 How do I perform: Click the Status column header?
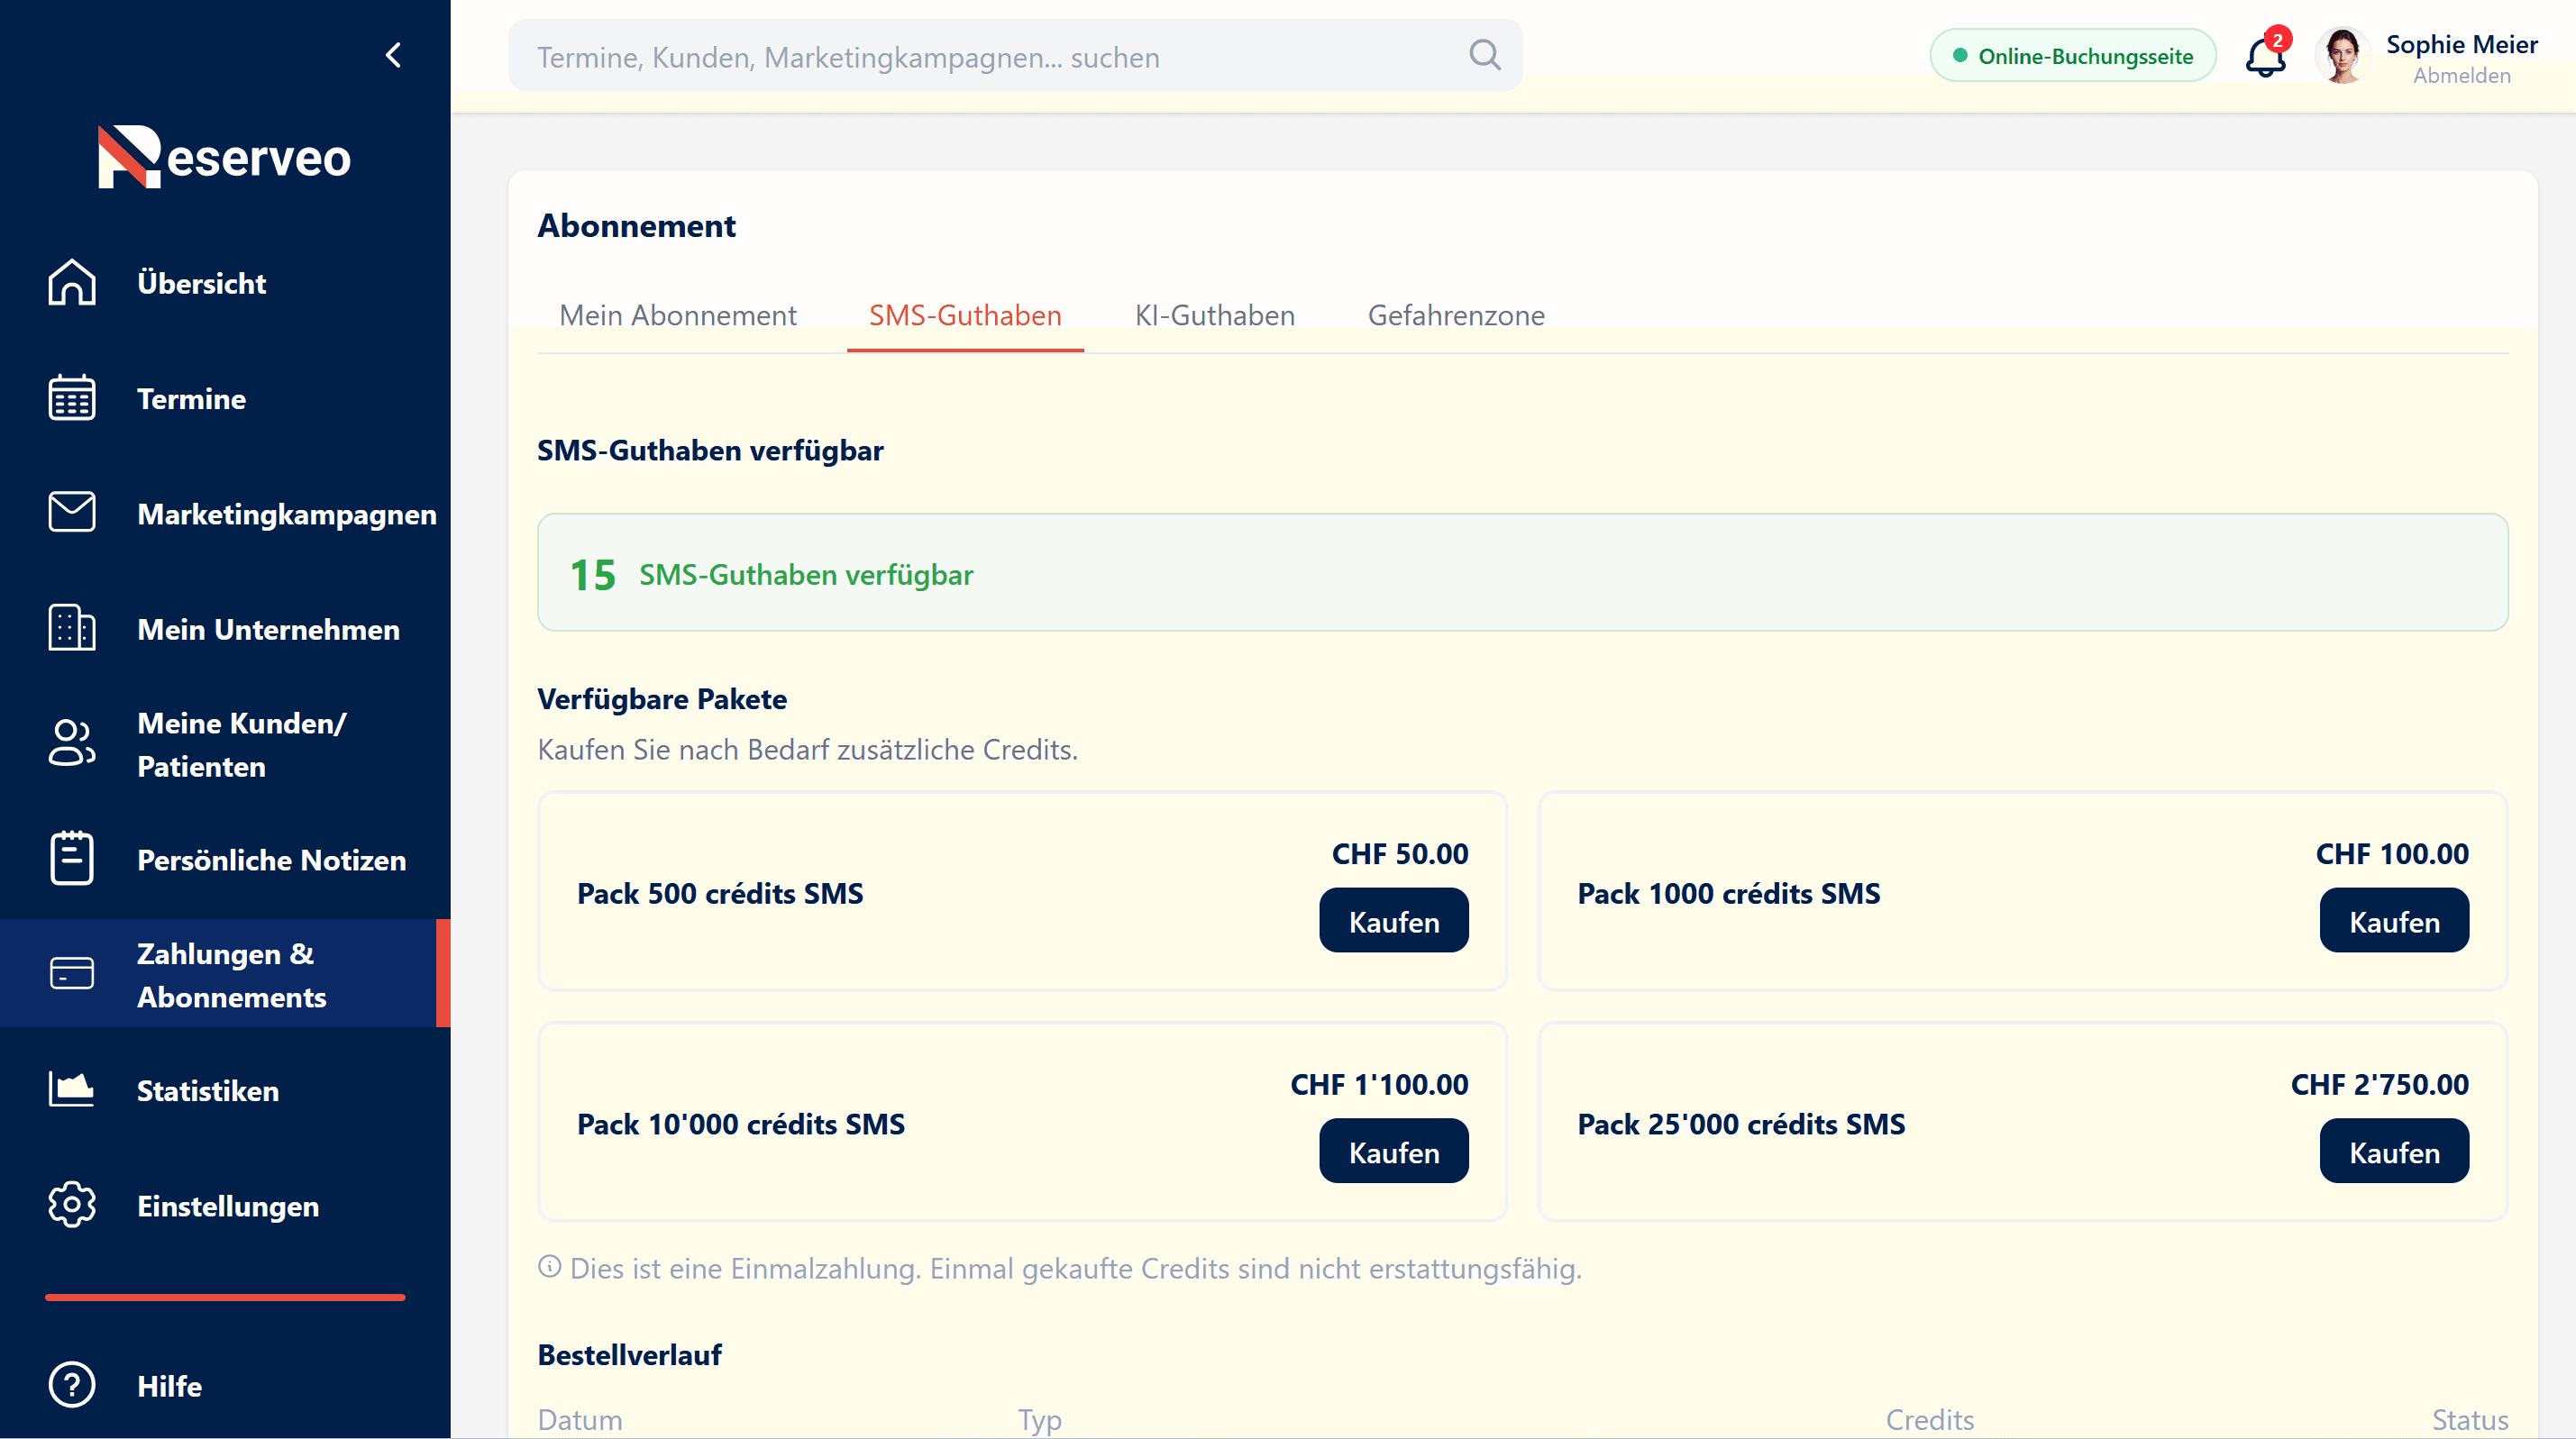[2470, 1420]
